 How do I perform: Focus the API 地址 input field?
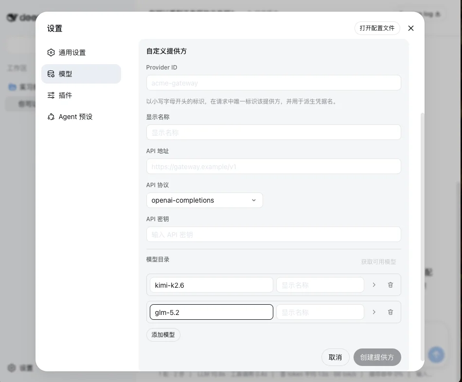click(x=273, y=166)
